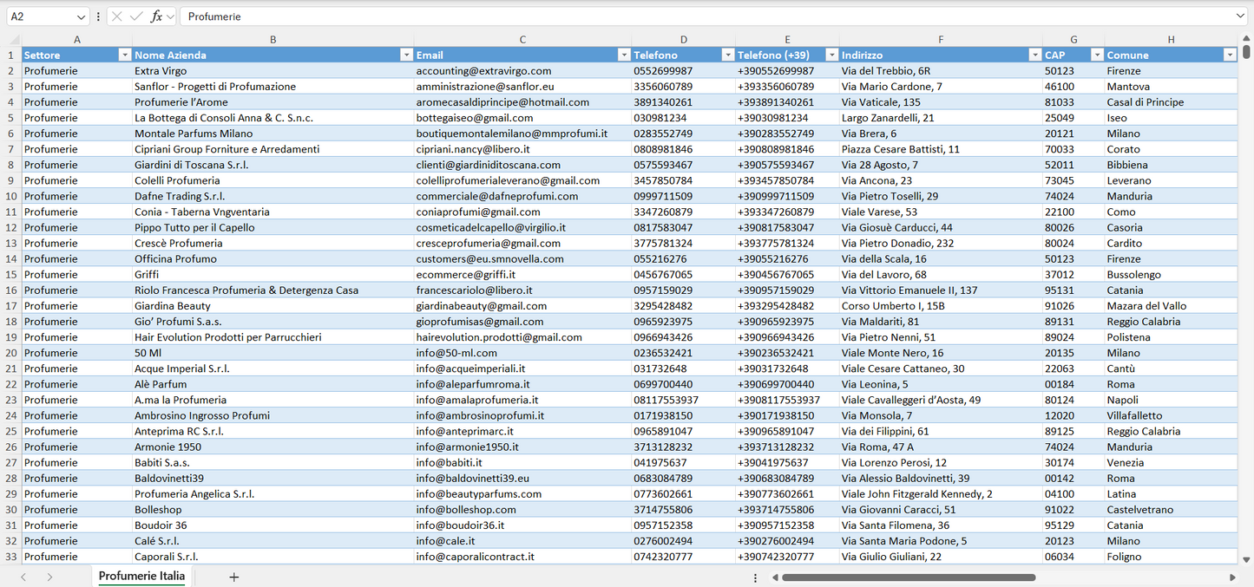Select the company cell Caporali S.r.l.
This screenshot has width=1254, height=587.
[273, 557]
